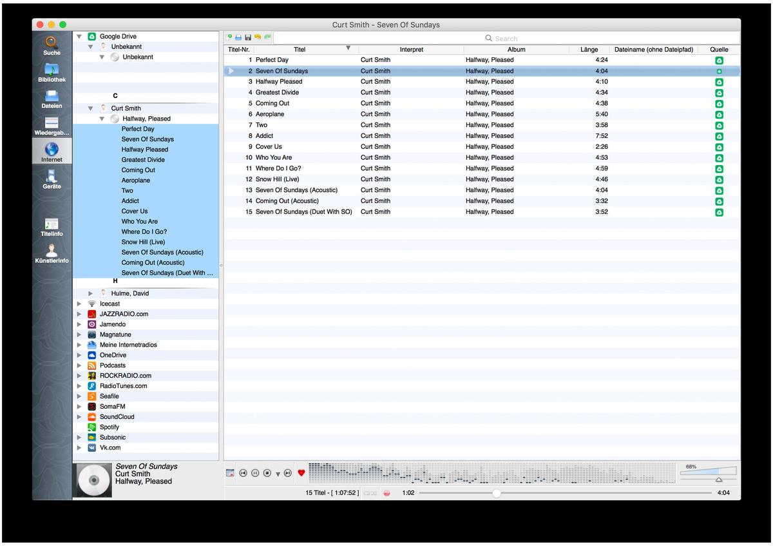The height and width of the screenshot is (546, 773).
Task: Click the red heart love button
Action: point(301,473)
